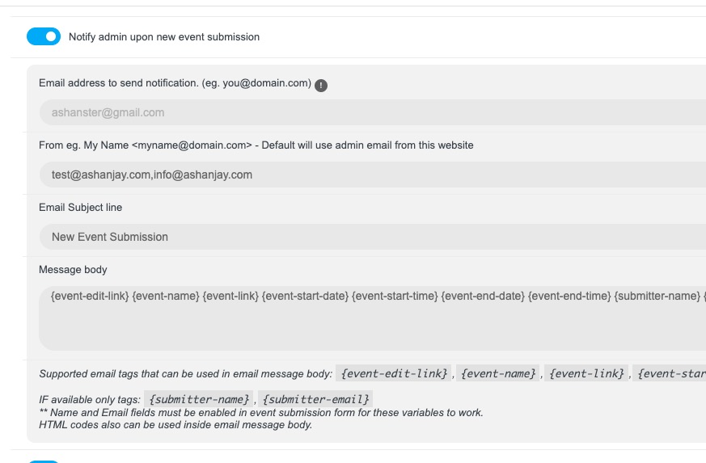
Task: Click the New Event Submission subject field
Action: pyautogui.click(x=373, y=237)
